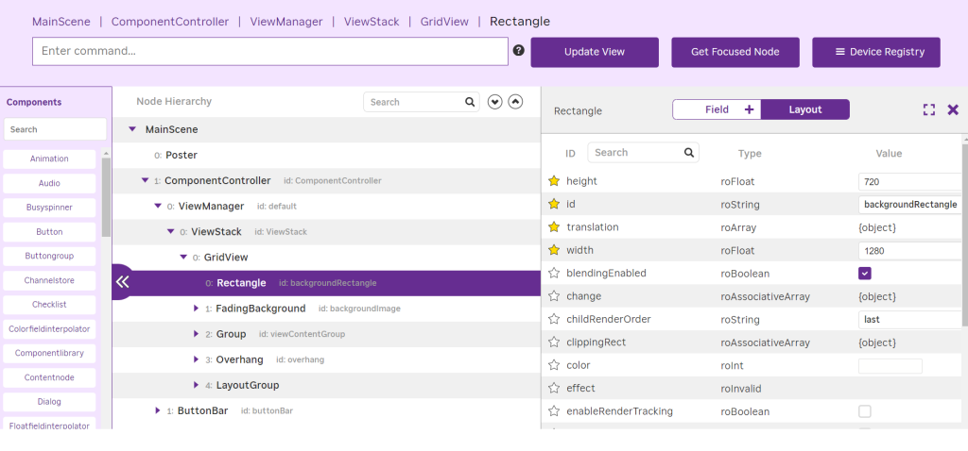The width and height of the screenshot is (968, 451).
Task: Click the up-chevron circle icon in Node Hierarchy
Action: pyautogui.click(x=515, y=102)
